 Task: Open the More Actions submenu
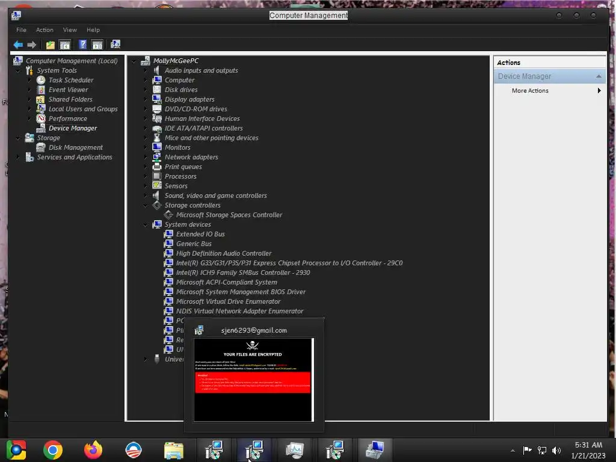[x=549, y=90]
